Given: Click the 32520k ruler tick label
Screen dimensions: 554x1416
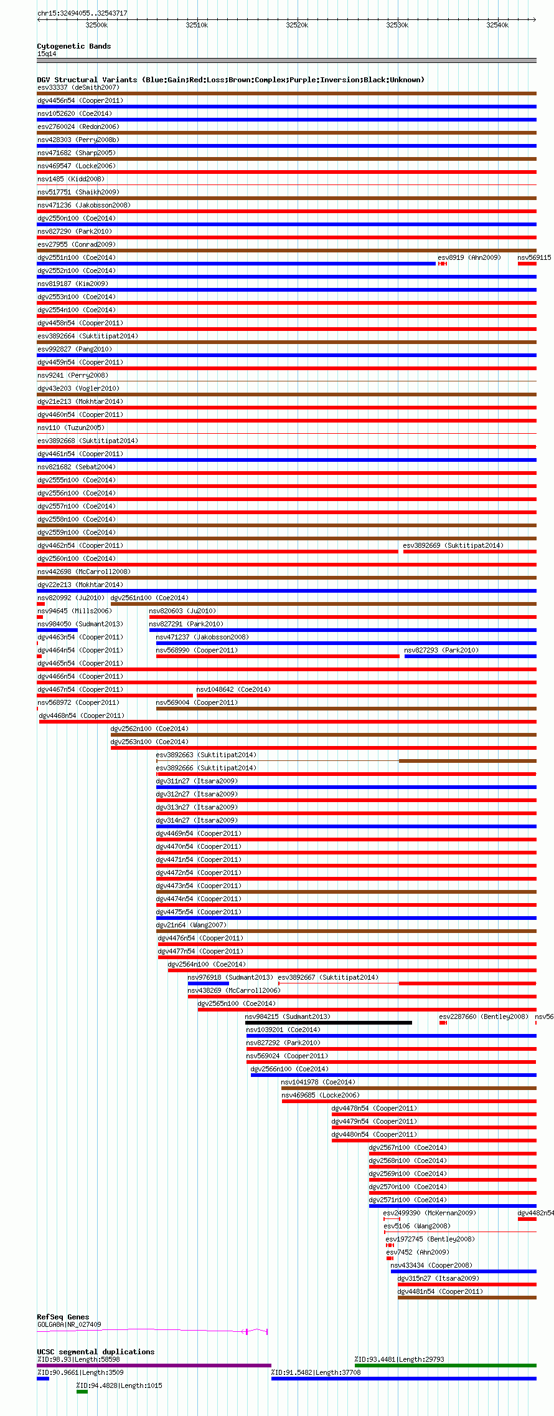Looking at the screenshot, I should click(297, 25).
